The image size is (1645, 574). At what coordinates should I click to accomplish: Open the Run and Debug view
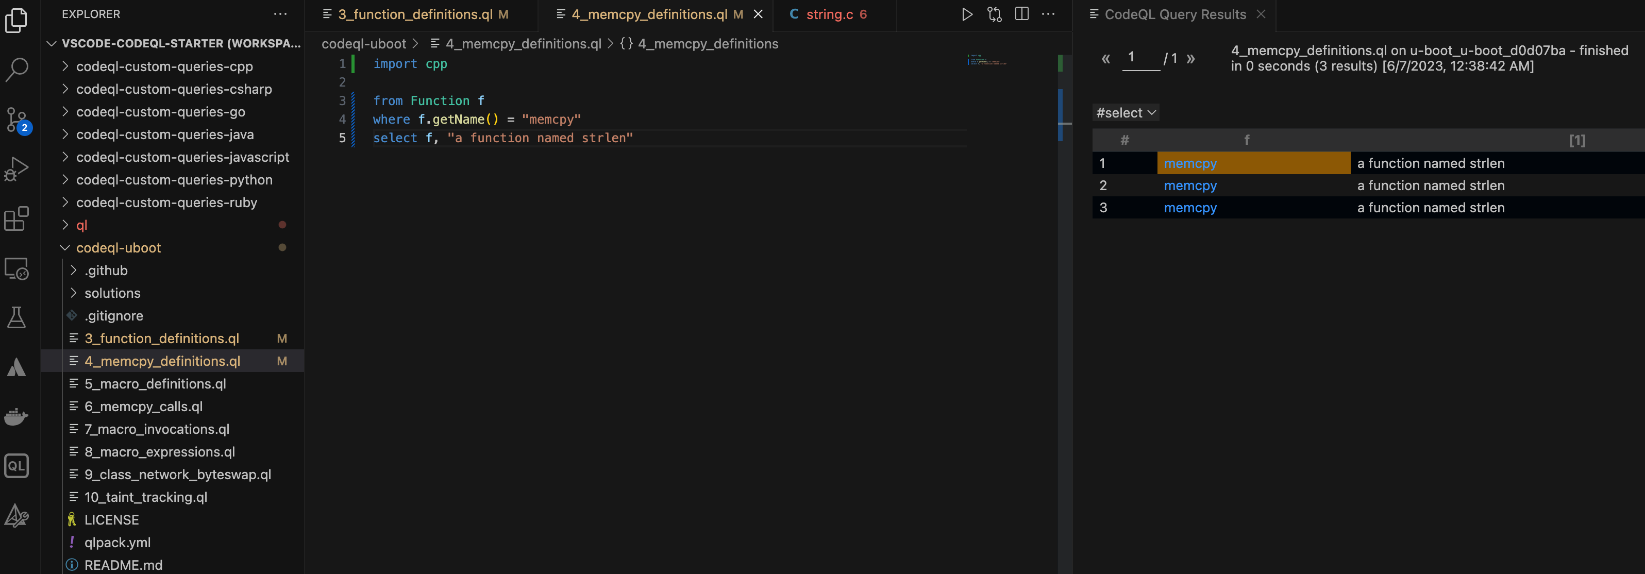[x=16, y=169]
